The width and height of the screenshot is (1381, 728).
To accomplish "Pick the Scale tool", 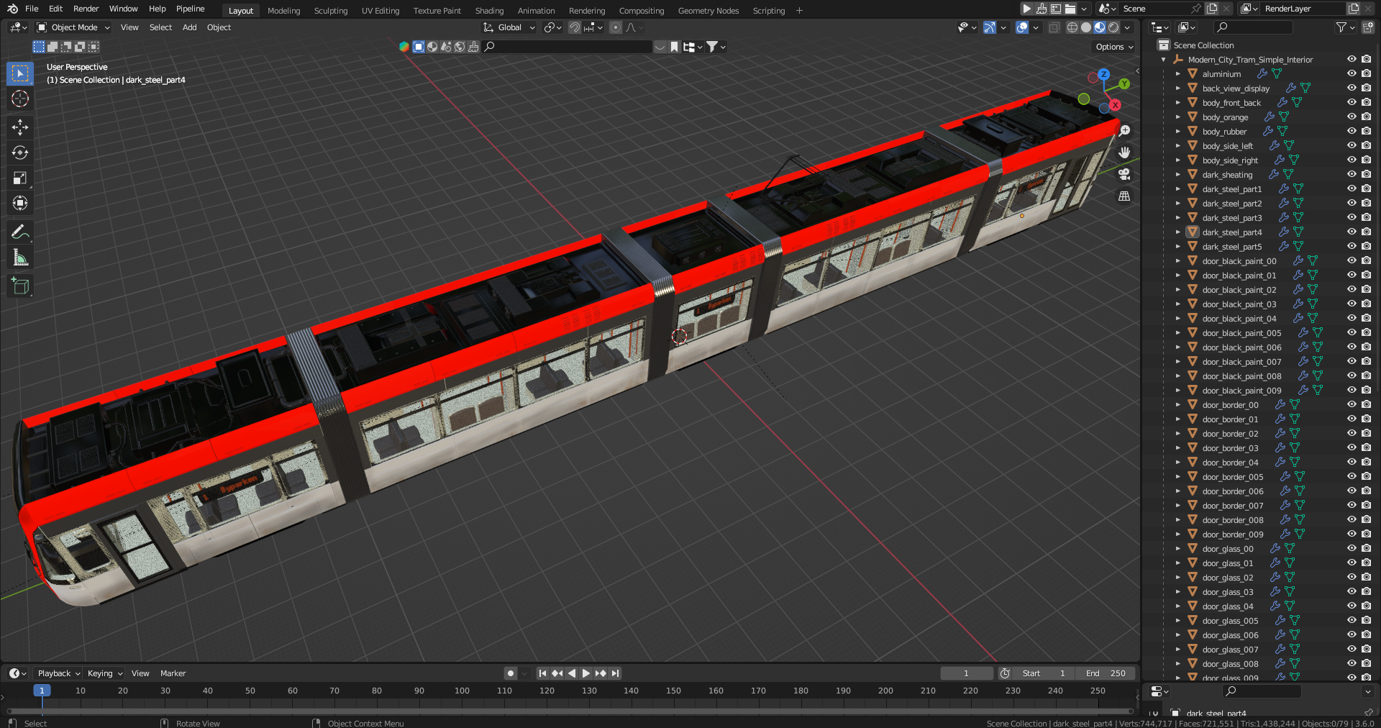I will [x=20, y=178].
